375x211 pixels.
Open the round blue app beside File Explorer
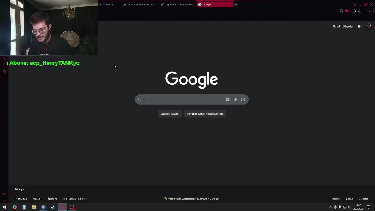(43, 207)
